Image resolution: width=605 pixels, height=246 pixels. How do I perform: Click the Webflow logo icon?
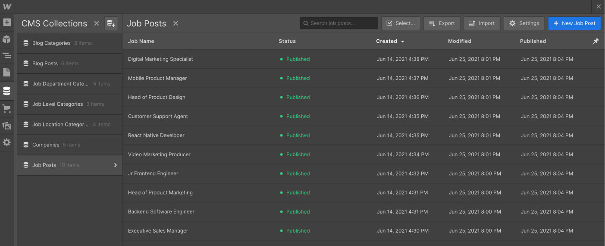(7, 6)
